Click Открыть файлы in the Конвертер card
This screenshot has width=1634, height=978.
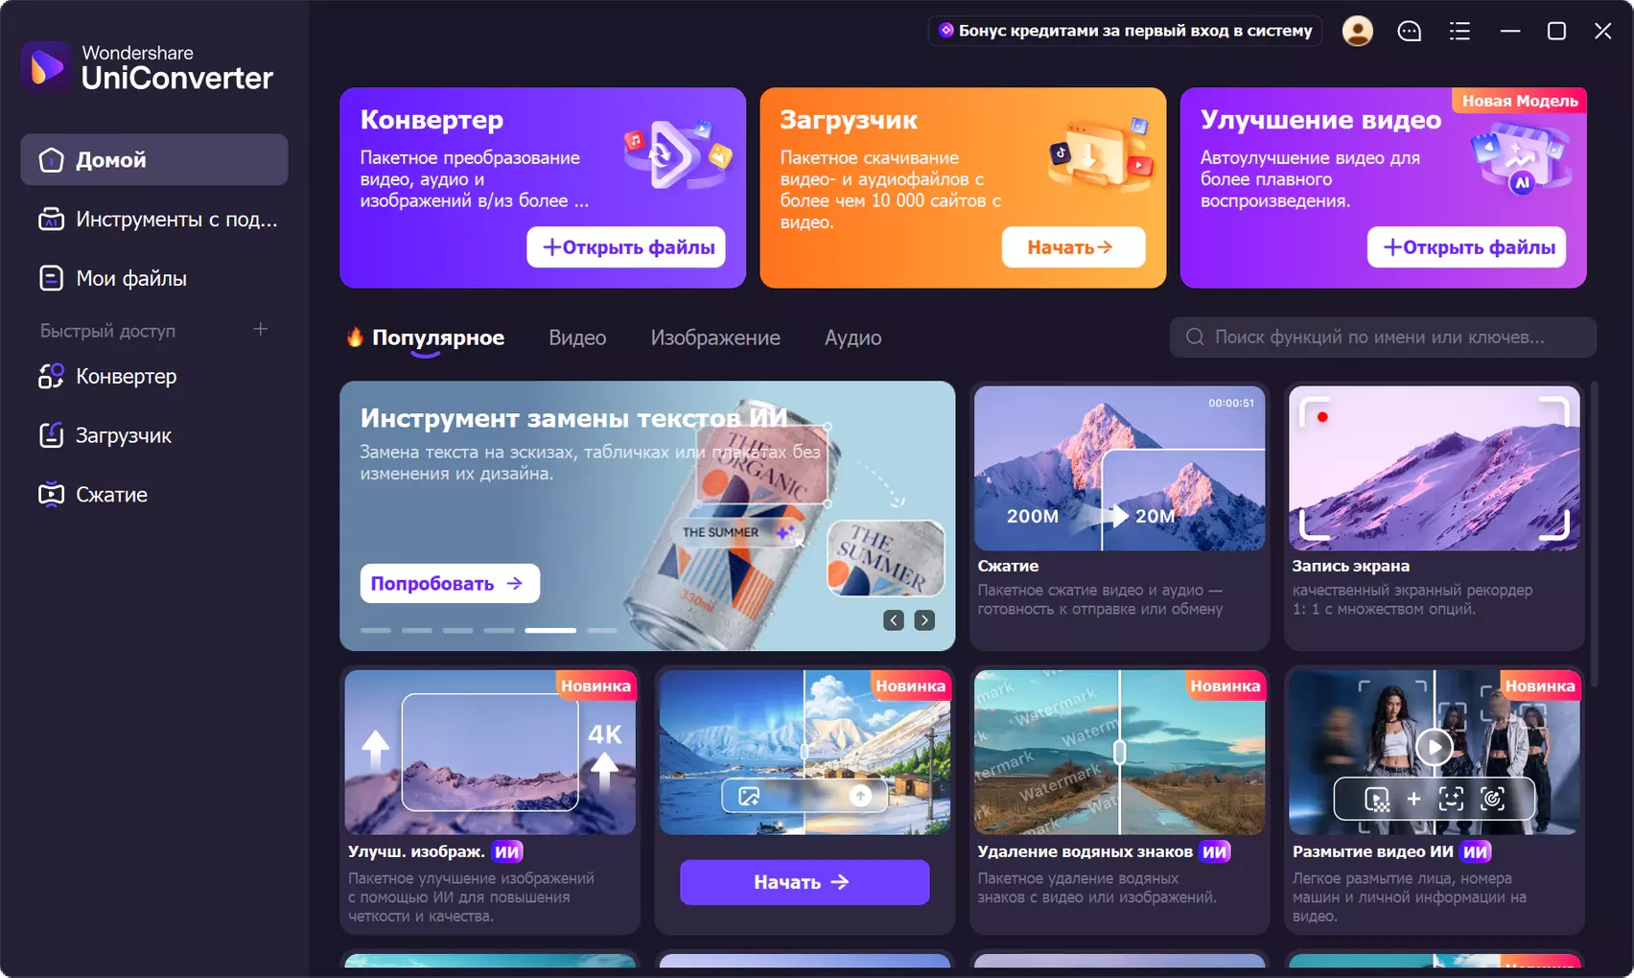coord(626,247)
